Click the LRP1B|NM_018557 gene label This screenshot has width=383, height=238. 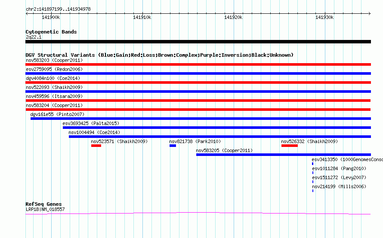tap(45, 209)
